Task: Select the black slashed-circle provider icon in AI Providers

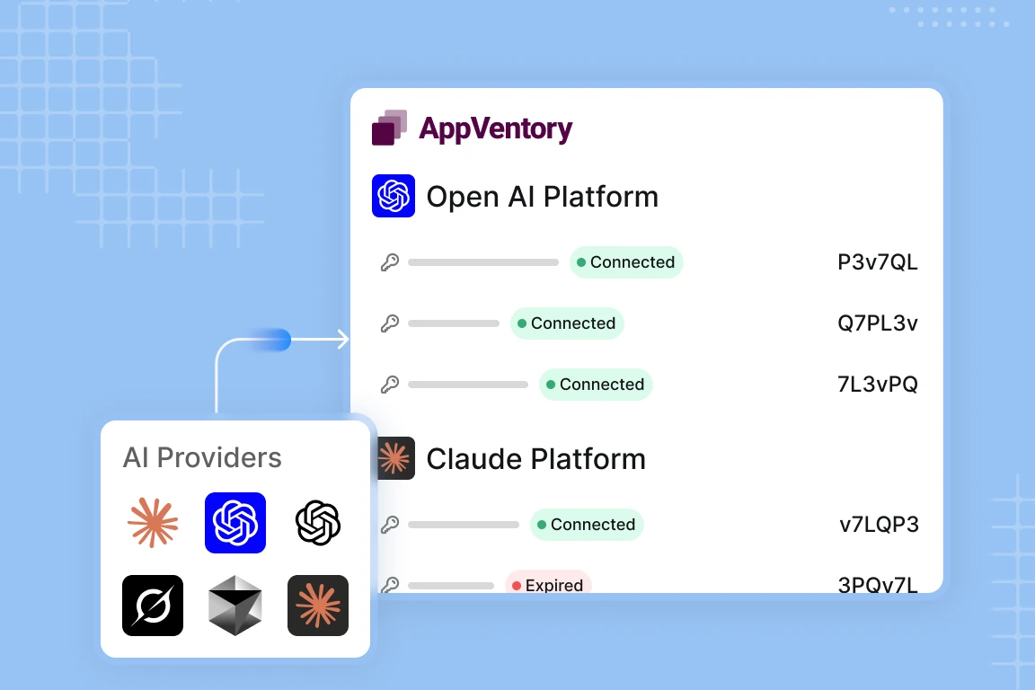Action: (153, 606)
